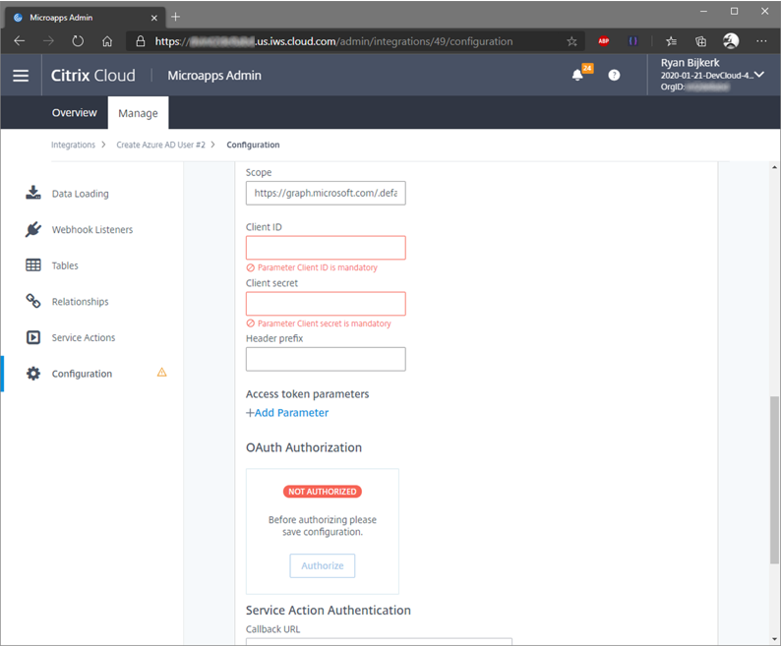Open Webhook Listeners in sidebar
Screen dimensions: 781x646
click(x=92, y=230)
